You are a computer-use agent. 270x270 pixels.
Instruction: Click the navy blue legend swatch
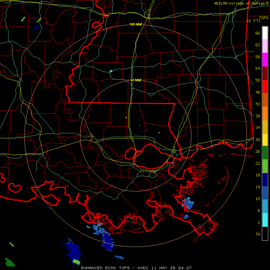coord(265,180)
